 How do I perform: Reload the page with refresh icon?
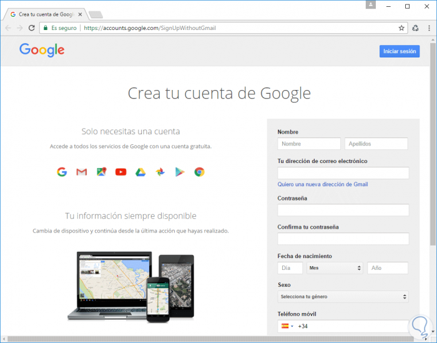[32, 28]
